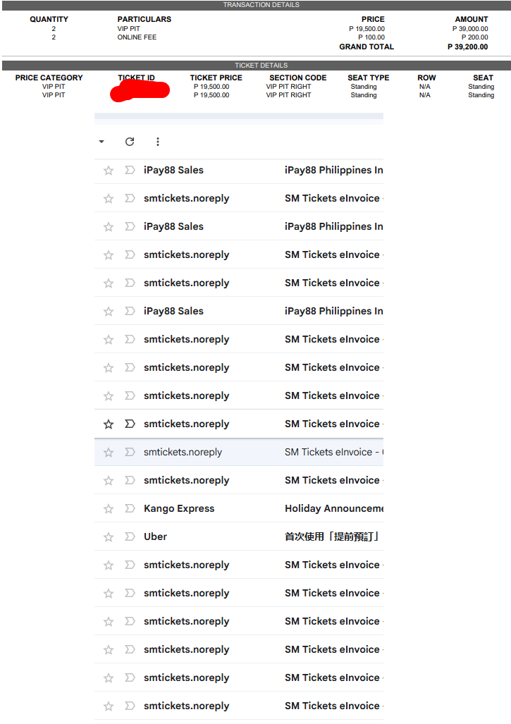This screenshot has width=511, height=724.
Task: Expand the select-all dropdown arrow
Action: click(x=101, y=142)
